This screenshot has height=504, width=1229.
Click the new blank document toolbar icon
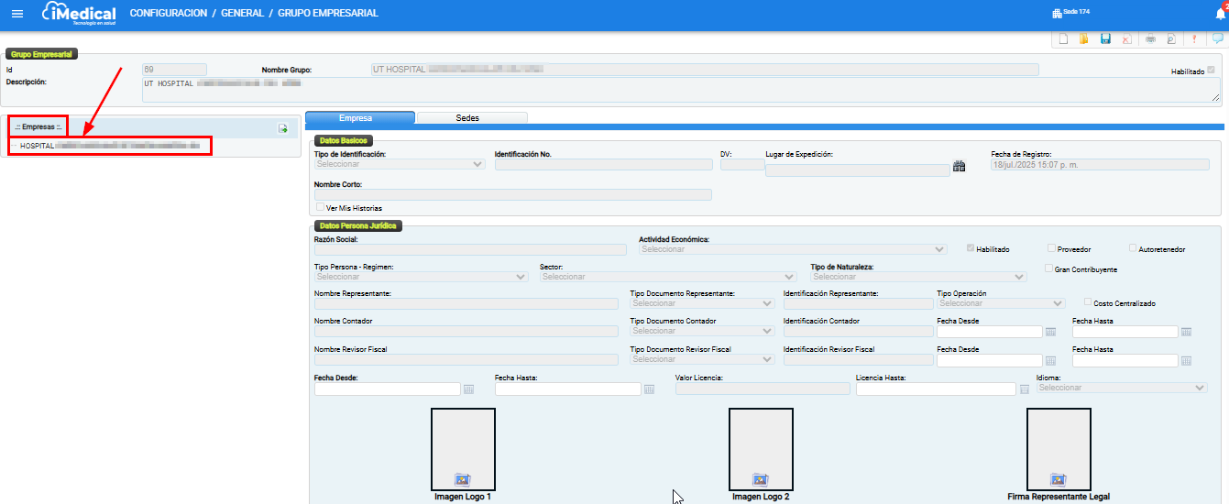click(x=1064, y=38)
